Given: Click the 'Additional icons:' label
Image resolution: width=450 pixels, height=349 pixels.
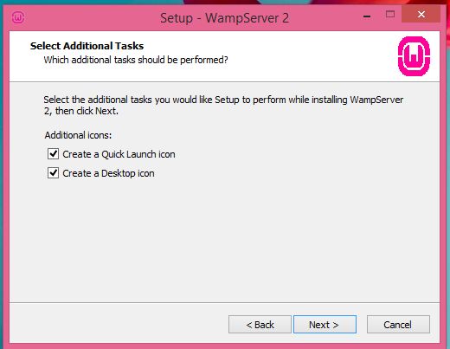Looking at the screenshot, I should point(78,135).
